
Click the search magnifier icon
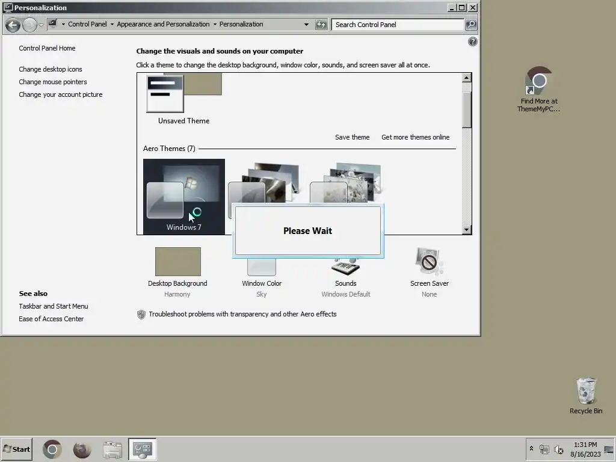click(x=470, y=25)
